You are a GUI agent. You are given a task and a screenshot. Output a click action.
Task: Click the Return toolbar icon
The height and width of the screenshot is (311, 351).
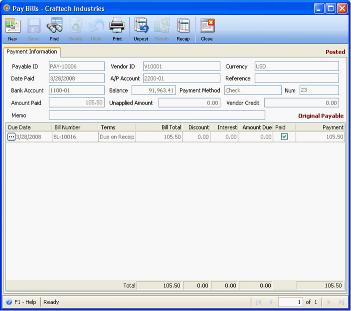tap(162, 26)
